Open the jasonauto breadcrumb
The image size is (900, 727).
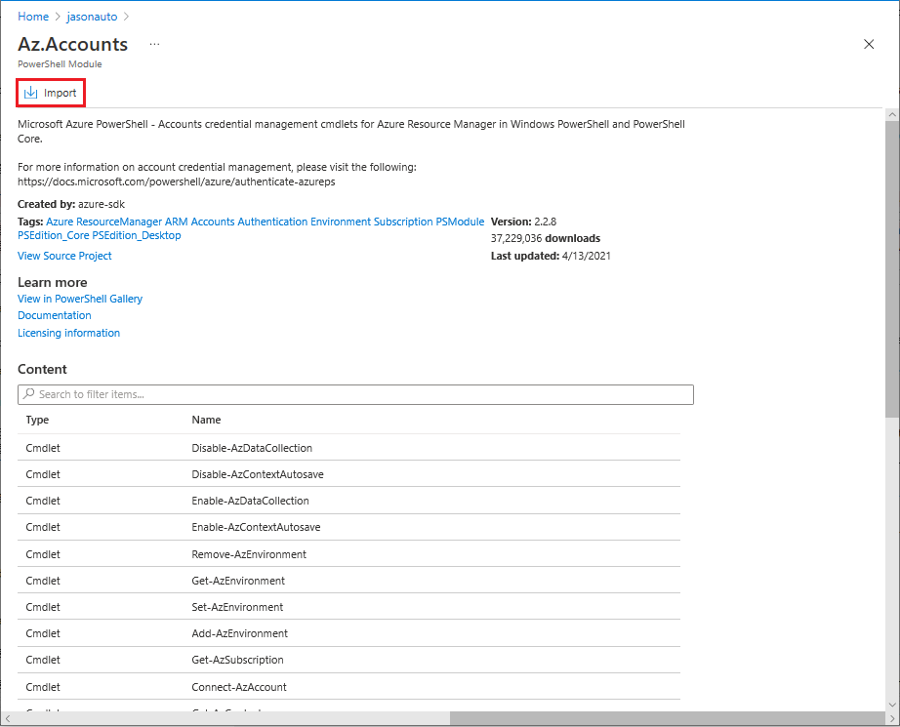click(x=92, y=16)
